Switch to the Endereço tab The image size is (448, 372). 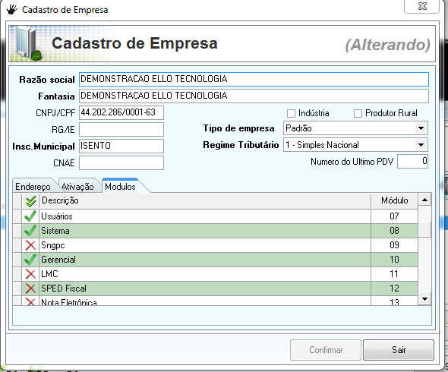point(33,187)
